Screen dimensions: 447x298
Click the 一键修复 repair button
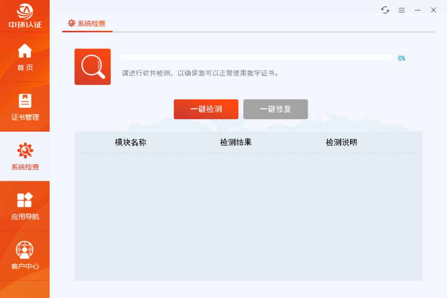275,109
